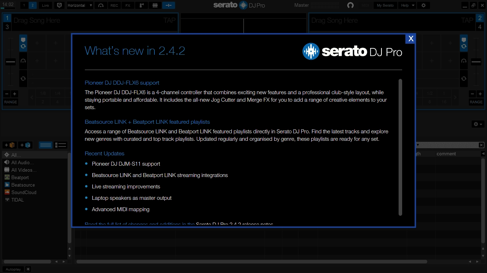This screenshot has width=487, height=273.
Task: Open the REC recording panel
Action: (x=114, y=5)
